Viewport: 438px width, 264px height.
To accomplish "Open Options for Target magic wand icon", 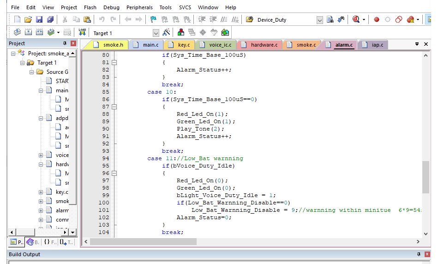I will [167, 32].
